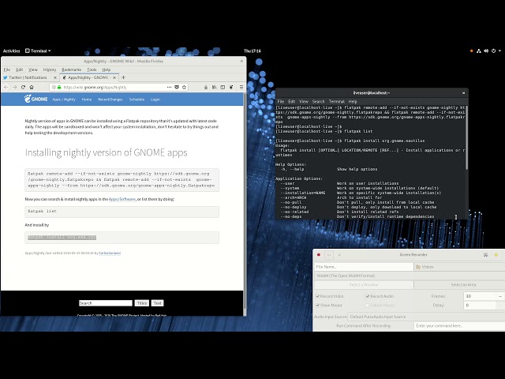505x379 pixels.
Task: Open the Terminal app menu in top bar
Action: coord(38,51)
